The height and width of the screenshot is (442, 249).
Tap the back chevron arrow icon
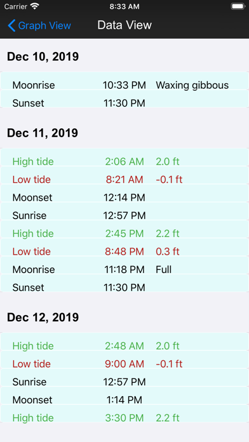click(x=11, y=25)
